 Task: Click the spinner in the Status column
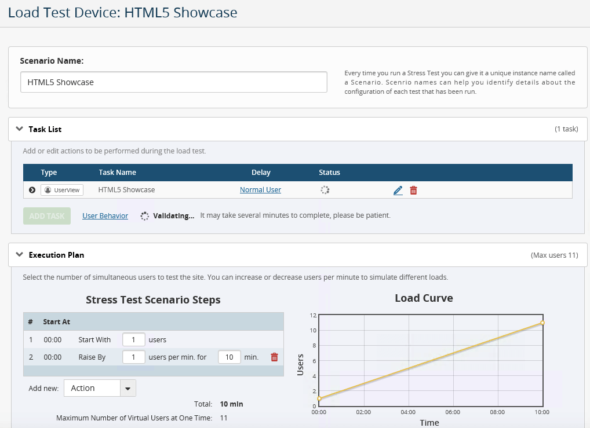[325, 190]
